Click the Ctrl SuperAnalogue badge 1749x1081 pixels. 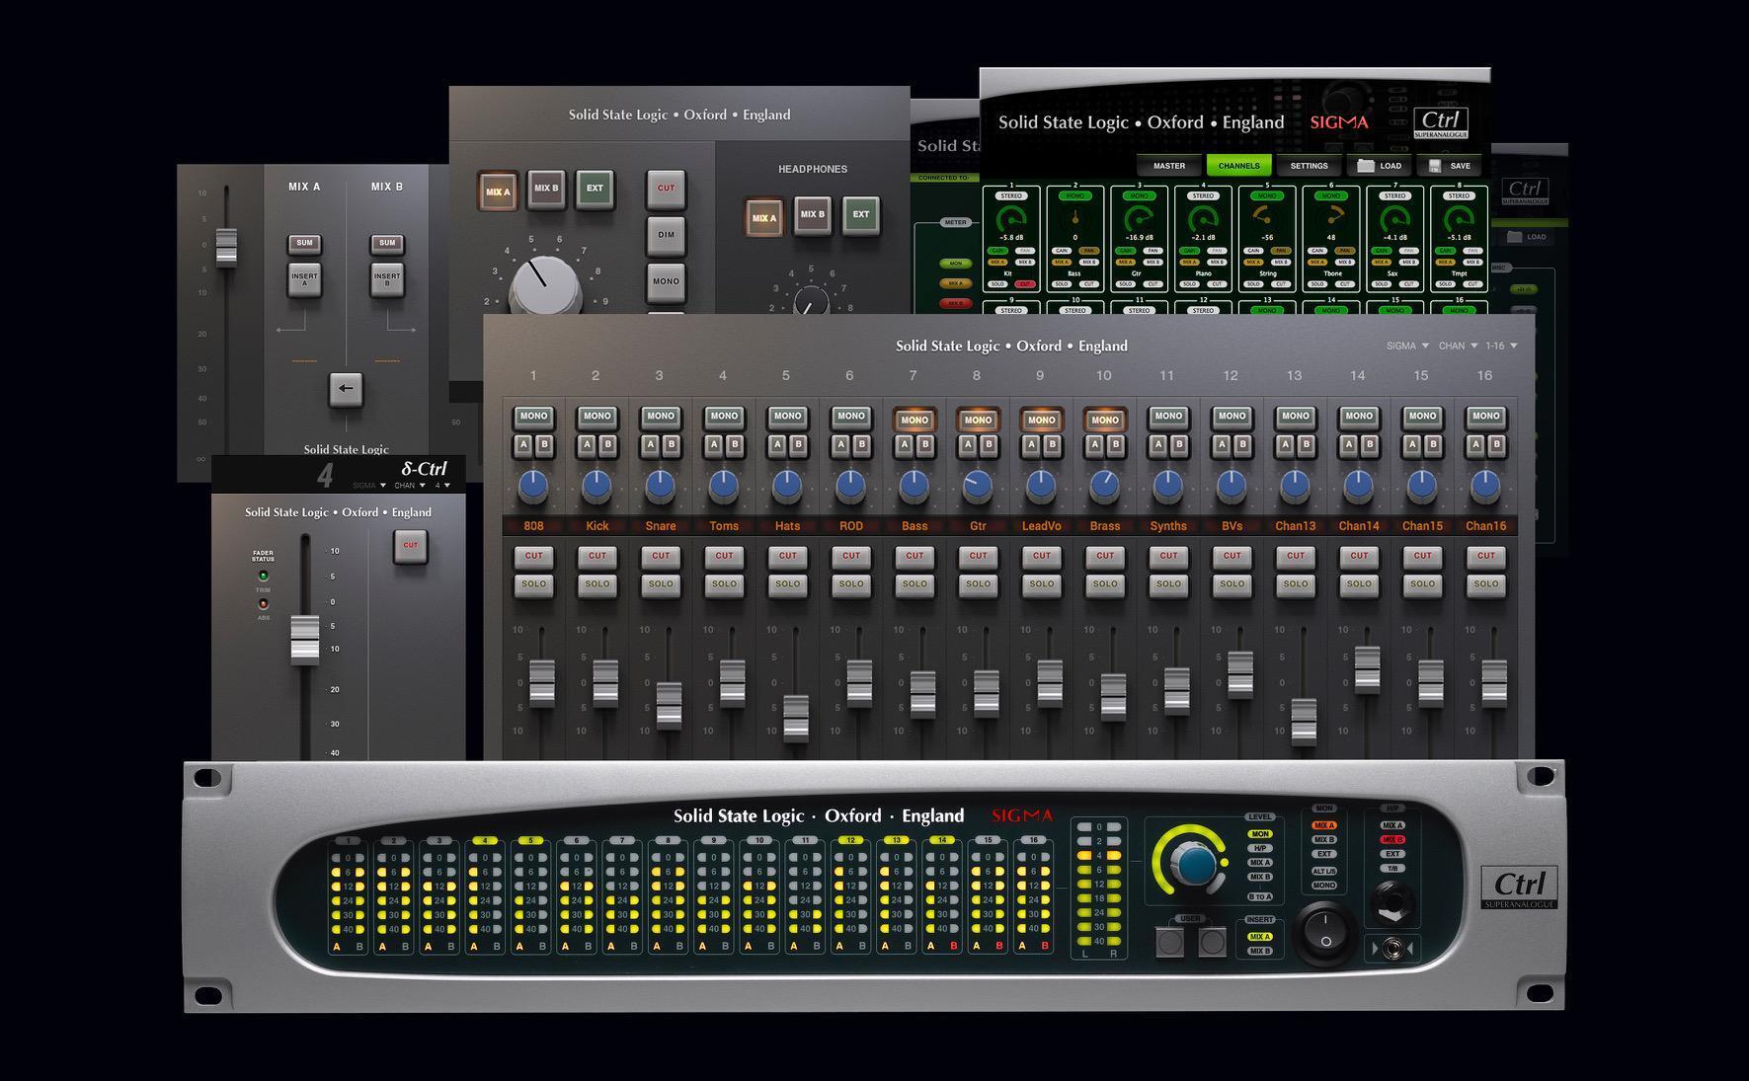click(1441, 121)
